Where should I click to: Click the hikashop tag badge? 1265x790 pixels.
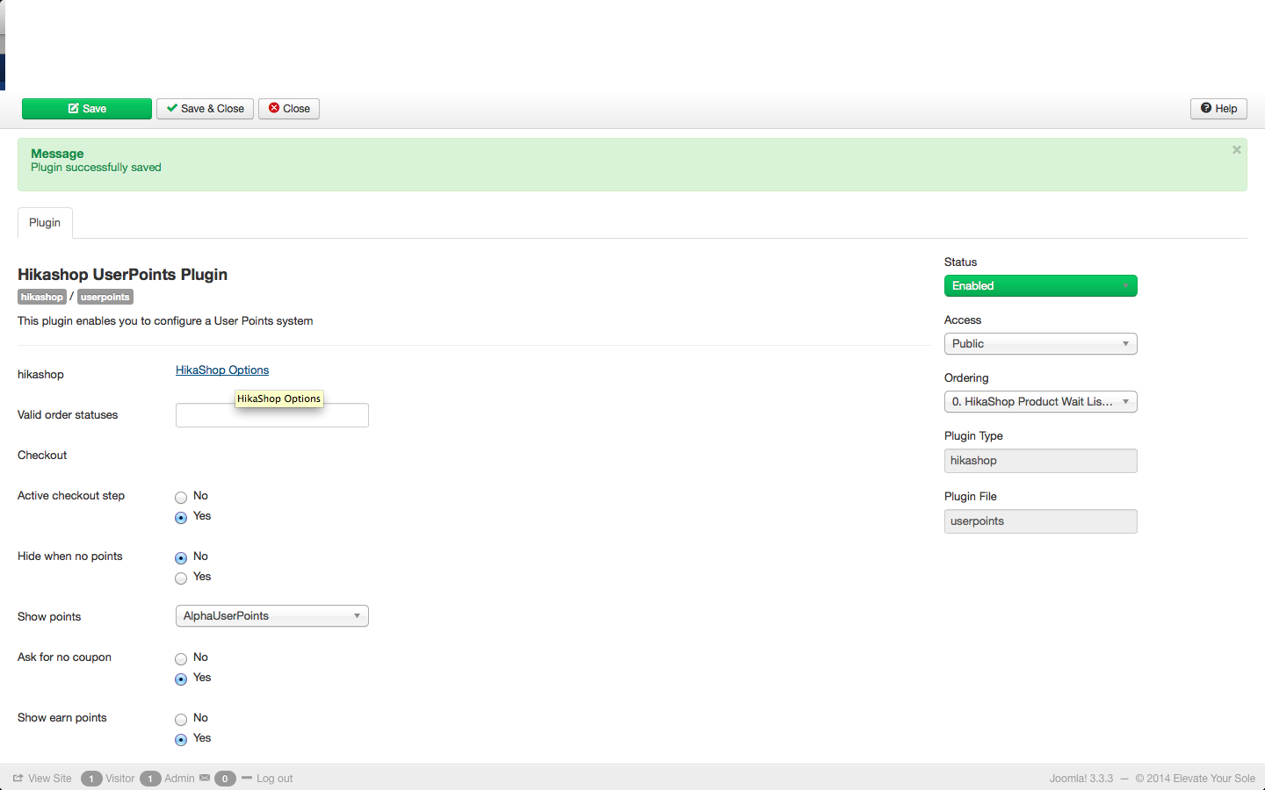click(x=42, y=297)
